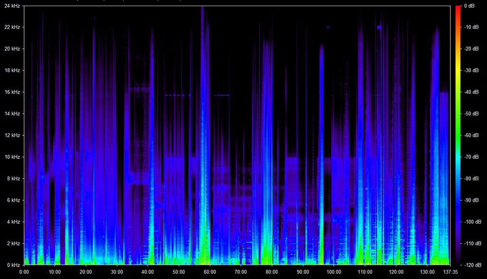Click the -40 dB legend label
The image size is (487, 279).
(x=471, y=92)
